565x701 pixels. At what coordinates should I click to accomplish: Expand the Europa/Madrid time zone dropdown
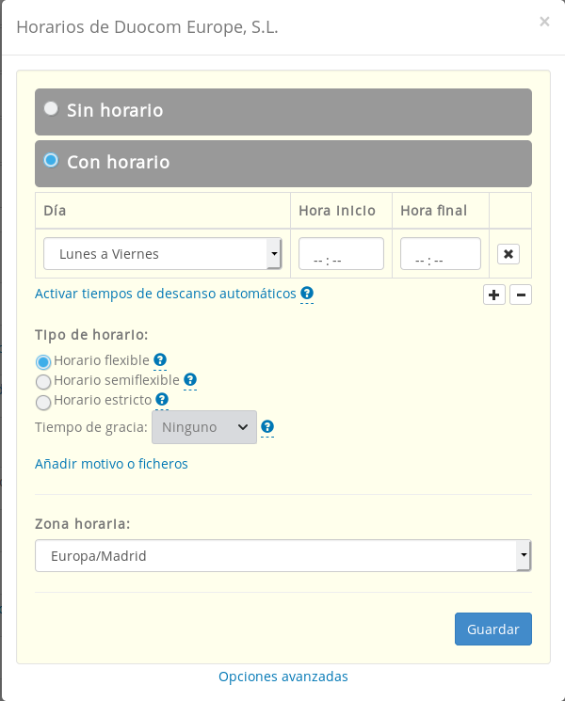282,556
